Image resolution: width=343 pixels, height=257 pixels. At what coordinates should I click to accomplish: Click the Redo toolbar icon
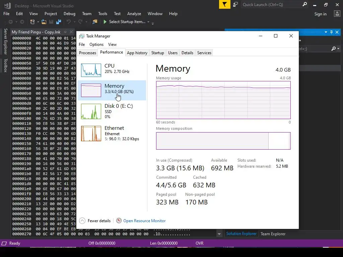click(80, 22)
